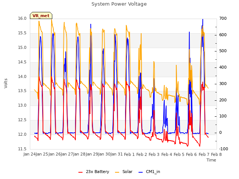Click the Jan 24 date tick label

tap(30, 154)
